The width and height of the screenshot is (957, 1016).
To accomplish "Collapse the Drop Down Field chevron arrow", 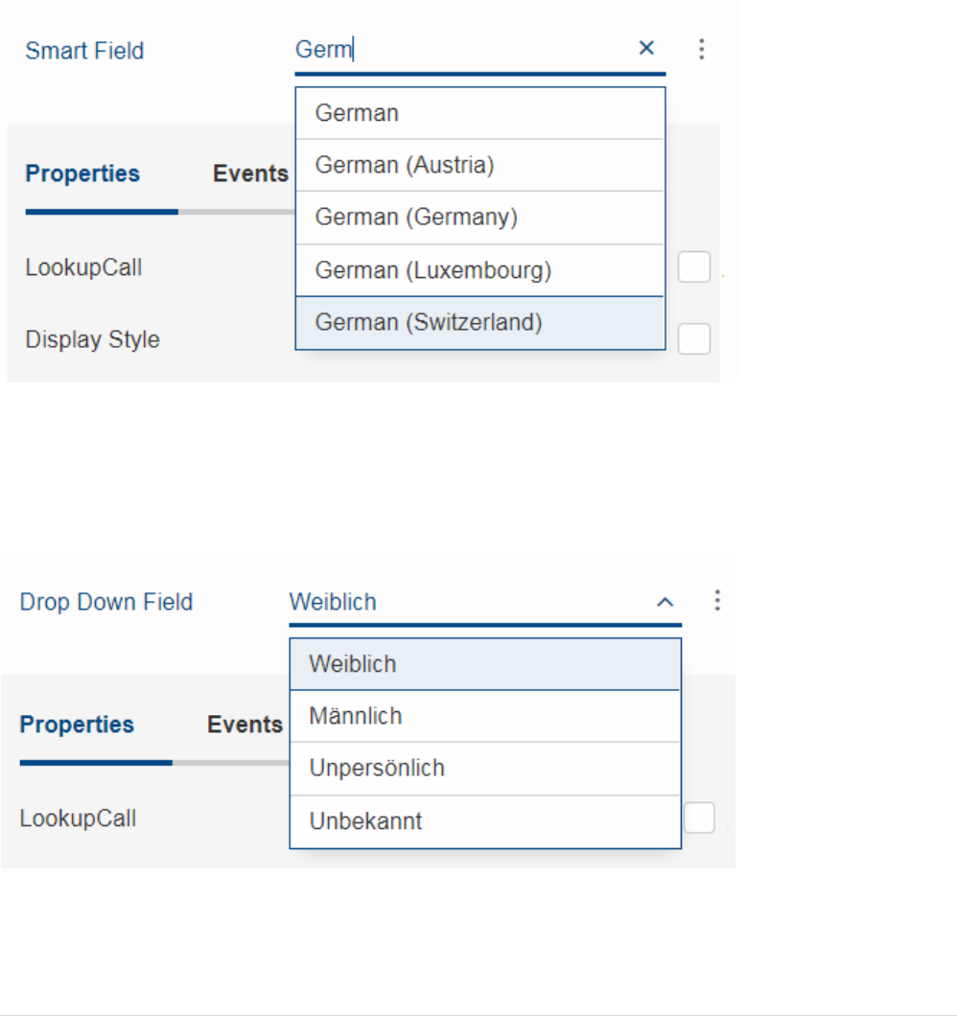I will coord(665,602).
